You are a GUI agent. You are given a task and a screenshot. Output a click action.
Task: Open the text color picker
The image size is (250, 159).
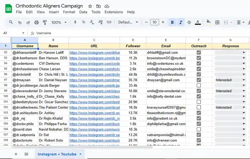[x=198, y=22]
